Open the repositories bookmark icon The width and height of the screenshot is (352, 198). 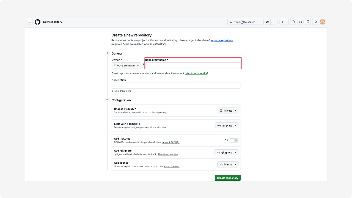coord(308,22)
